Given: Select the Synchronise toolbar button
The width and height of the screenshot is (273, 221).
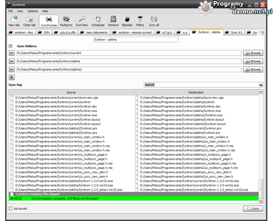Looking at the screenshot, I should pos(49,21).
